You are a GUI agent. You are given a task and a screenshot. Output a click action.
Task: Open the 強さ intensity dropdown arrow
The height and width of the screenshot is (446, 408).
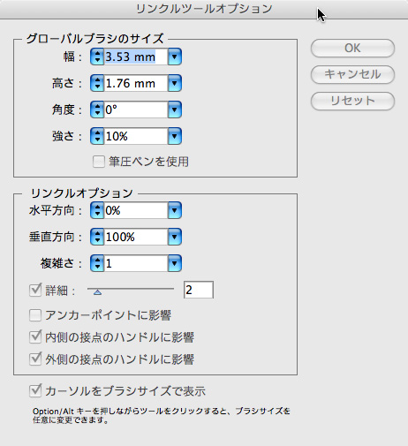point(175,136)
